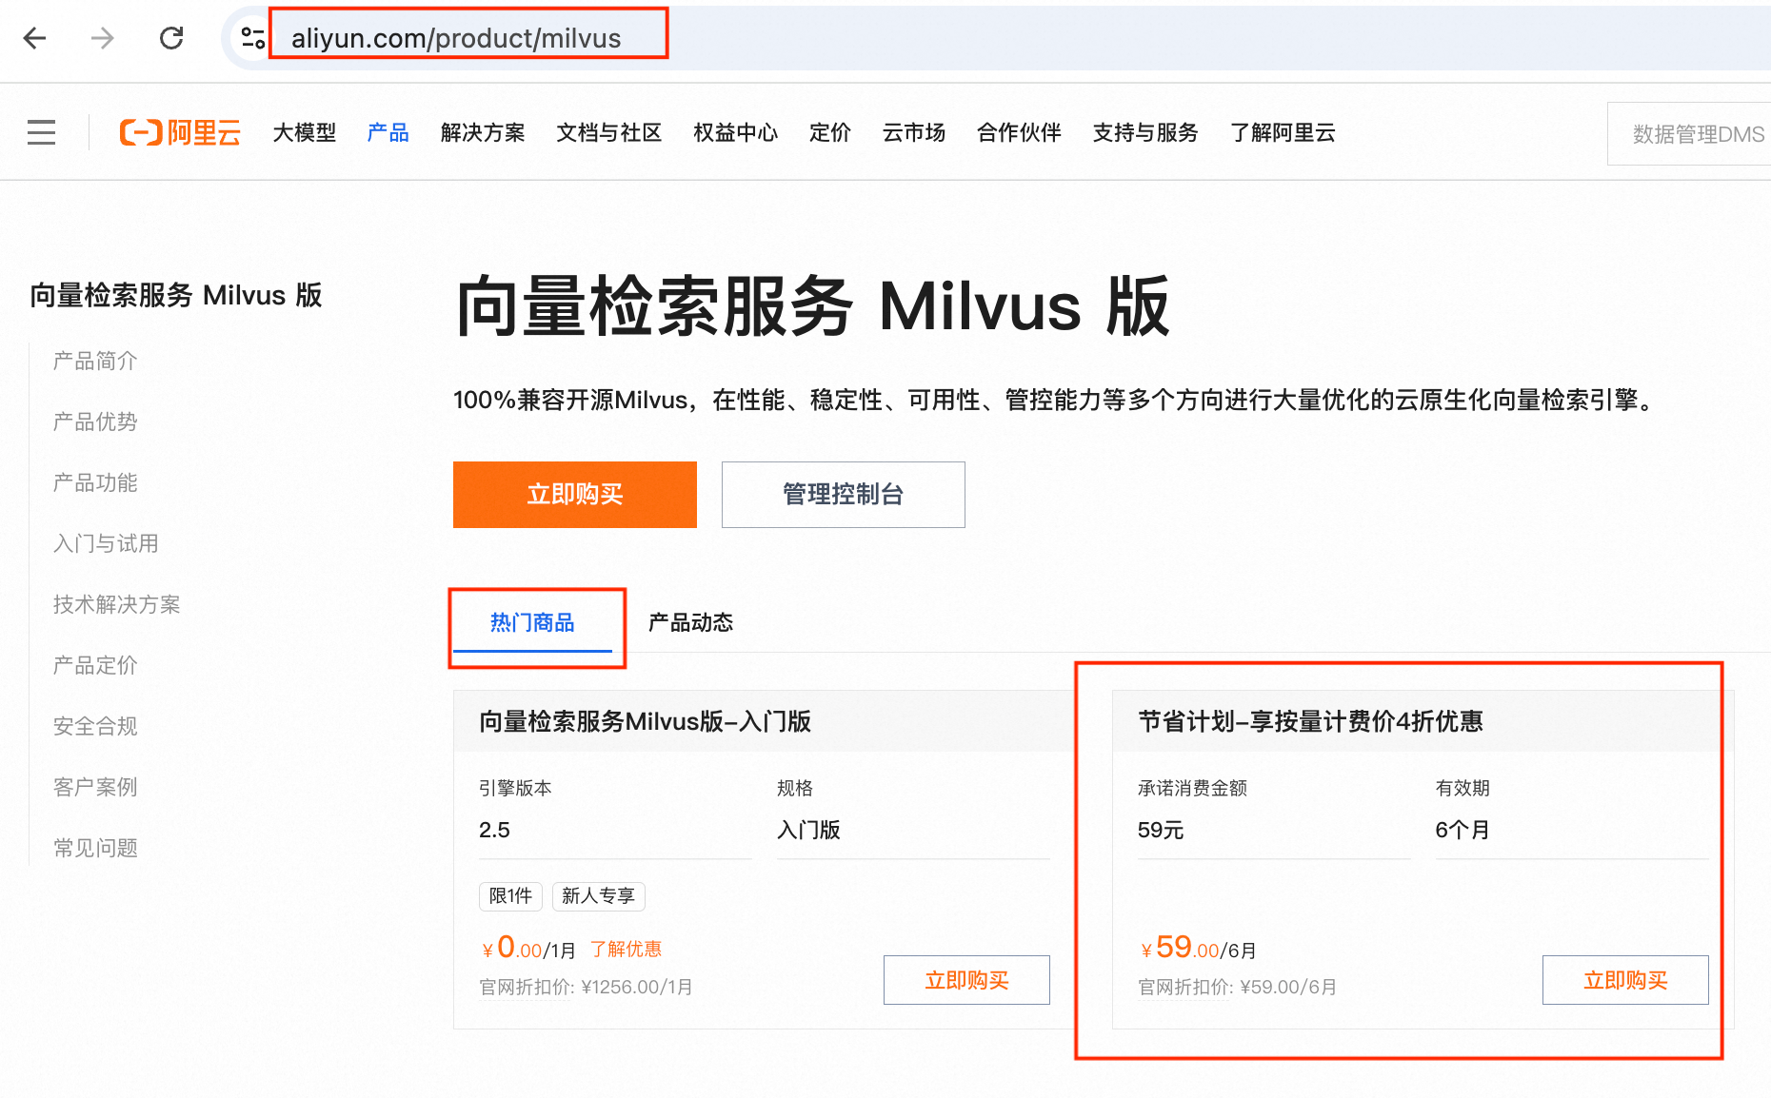1771x1098 pixels.
Task: Click 官网折扣价: ¥59.00/6月 text
Action: (1238, 987)
